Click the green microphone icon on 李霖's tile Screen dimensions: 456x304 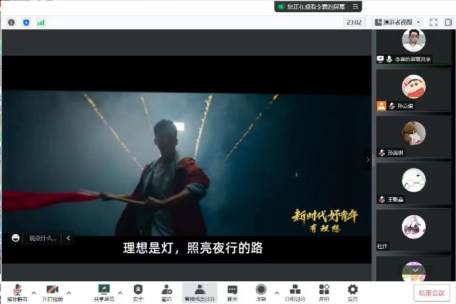pyautogui.click(x=389, y=59)
